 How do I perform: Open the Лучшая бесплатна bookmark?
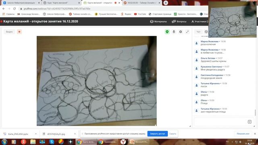click(x=106, y=14)
